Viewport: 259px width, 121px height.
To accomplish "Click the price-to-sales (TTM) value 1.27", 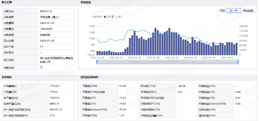I will 122,116.
